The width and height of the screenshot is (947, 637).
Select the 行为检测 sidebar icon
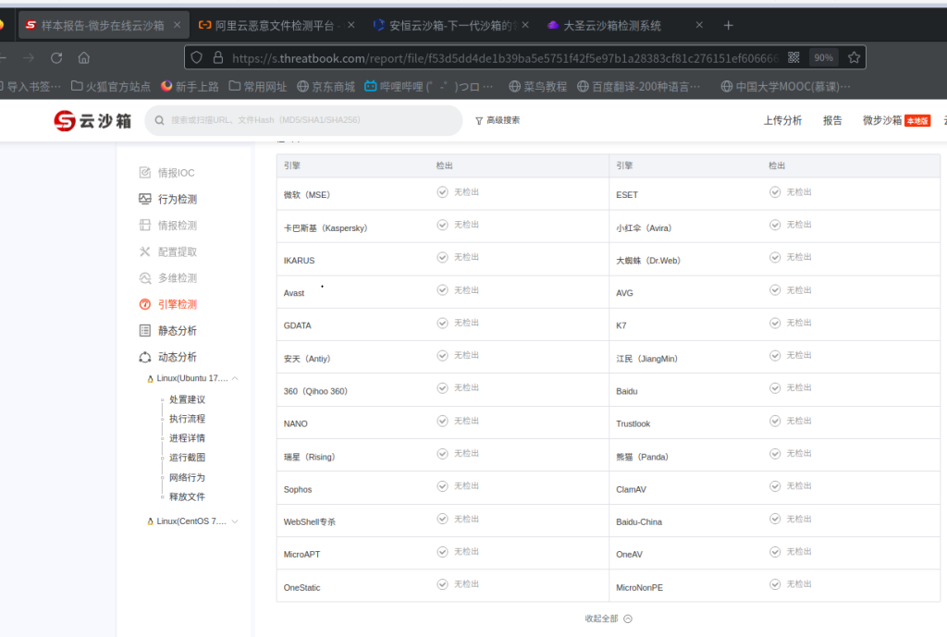143,200
